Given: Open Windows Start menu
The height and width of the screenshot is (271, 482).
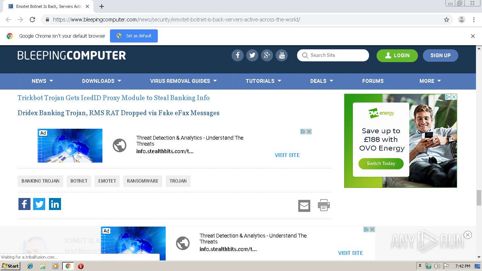Looking at the screenshot, I should click(10, 266).
